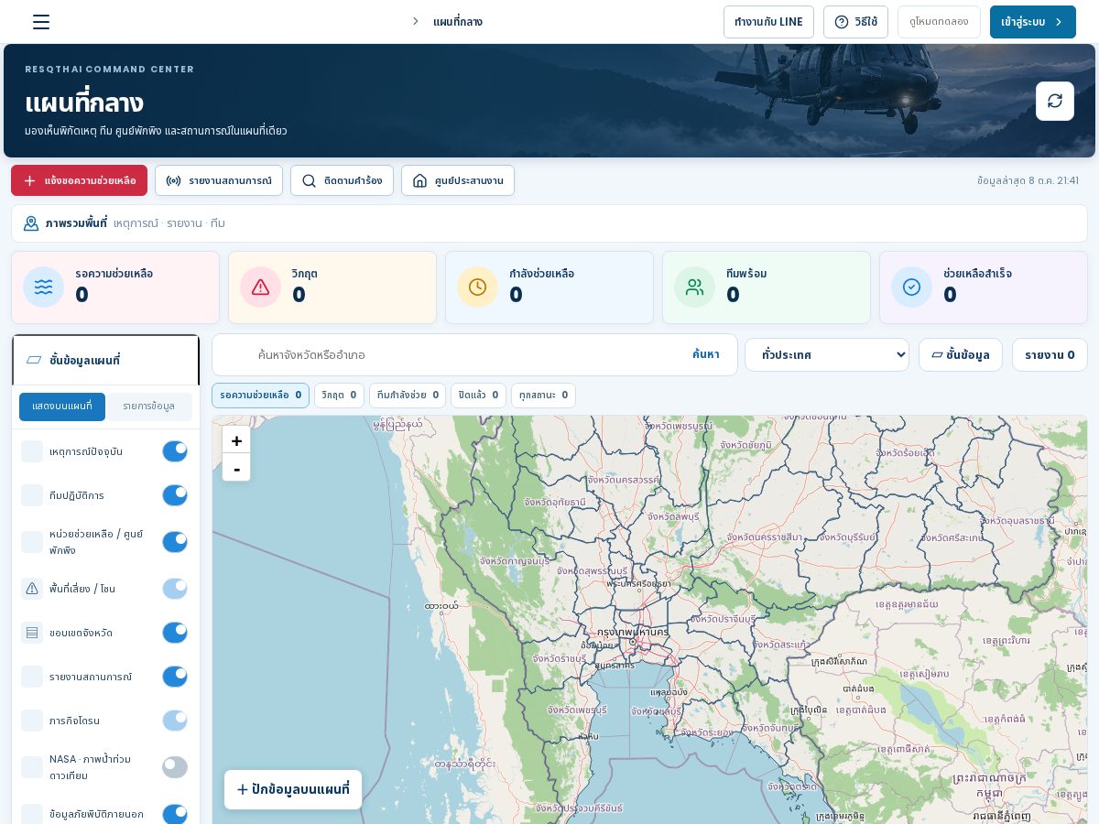Toggle the พื้นที่เสี่ยง / โซน layer switch
Image resolution: width=1099 pixels, height=824 pixels.
pos(175,589)
